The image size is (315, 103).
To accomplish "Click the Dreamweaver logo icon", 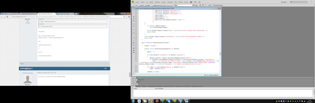I will pos(133,2).
